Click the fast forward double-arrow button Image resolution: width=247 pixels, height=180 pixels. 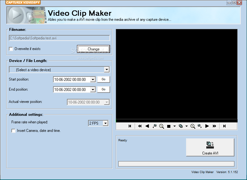215,126
